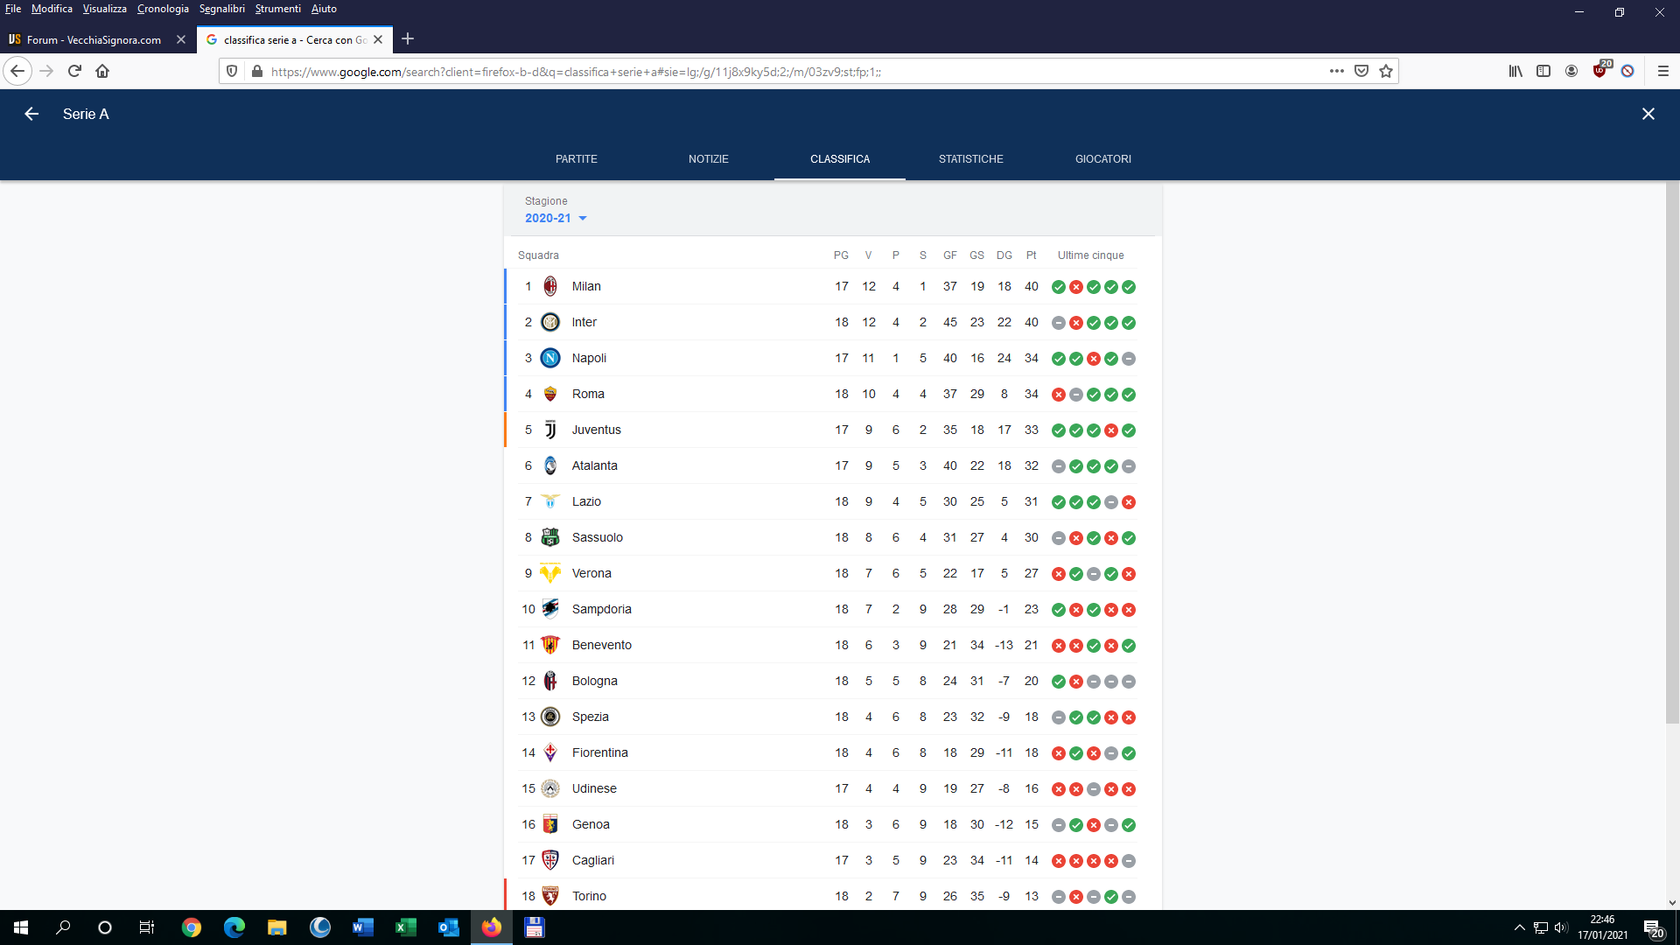Close the Serie A overlay panel
This screenshot has height=945, width=1680.
(x=1648, y=114)
